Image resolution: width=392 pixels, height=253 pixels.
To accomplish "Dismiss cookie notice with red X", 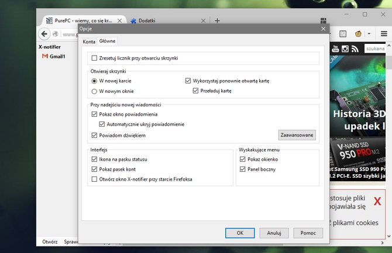I will [x=377, y=202].
